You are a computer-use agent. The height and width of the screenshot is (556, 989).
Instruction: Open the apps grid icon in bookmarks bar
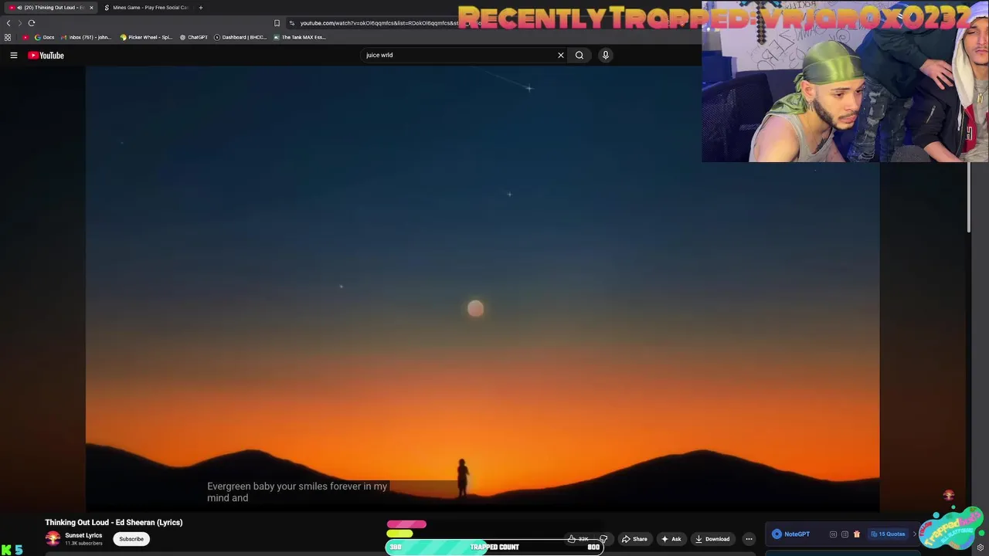pyautogui.click(x=8, y=37)
